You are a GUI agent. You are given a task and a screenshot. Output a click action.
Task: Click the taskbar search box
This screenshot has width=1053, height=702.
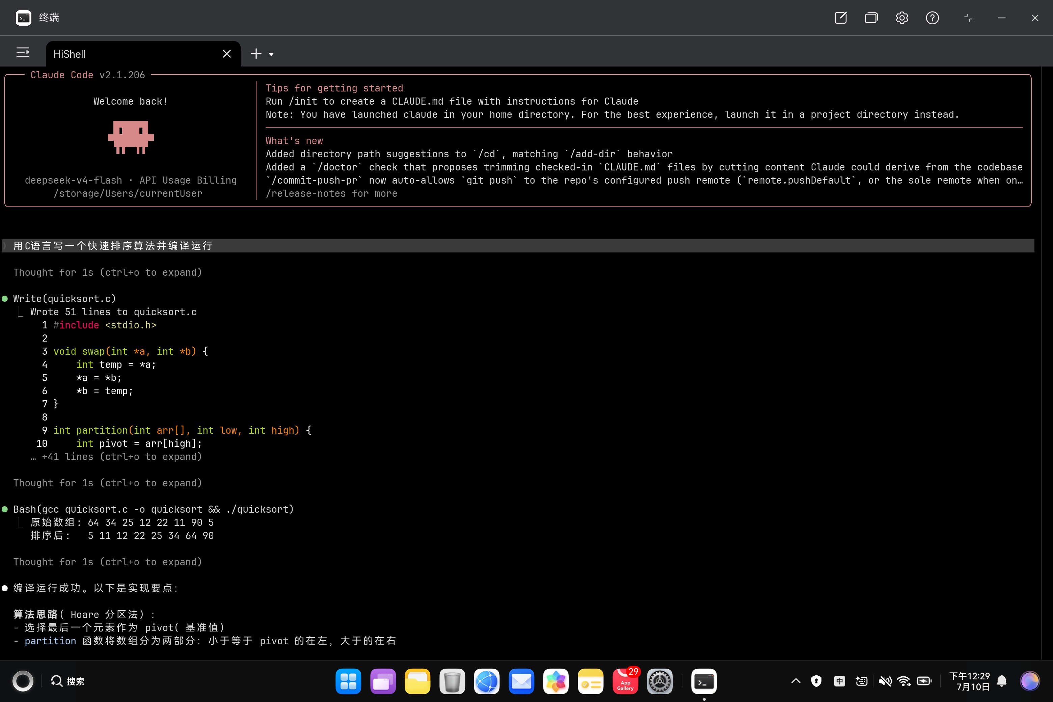click(67, 681)
